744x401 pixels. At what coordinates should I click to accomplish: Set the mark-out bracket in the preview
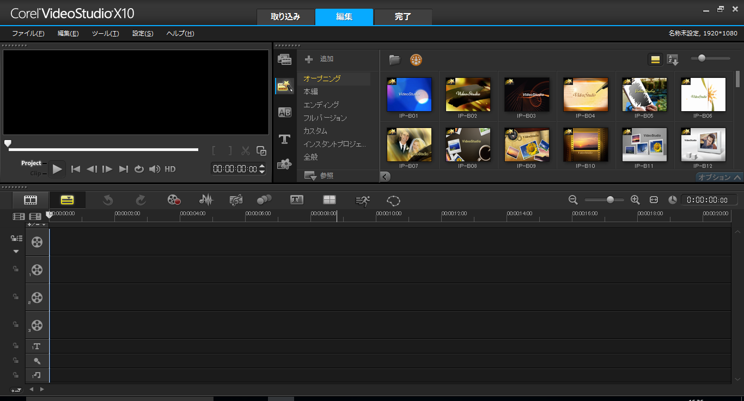click(x=230, y=151)
